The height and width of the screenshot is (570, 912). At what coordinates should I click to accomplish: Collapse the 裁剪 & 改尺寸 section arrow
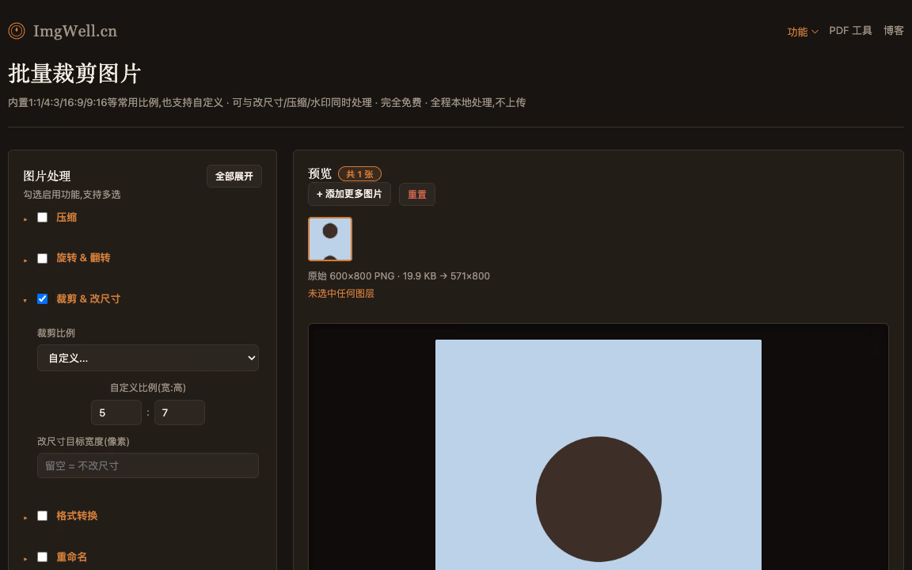point(25,301)
